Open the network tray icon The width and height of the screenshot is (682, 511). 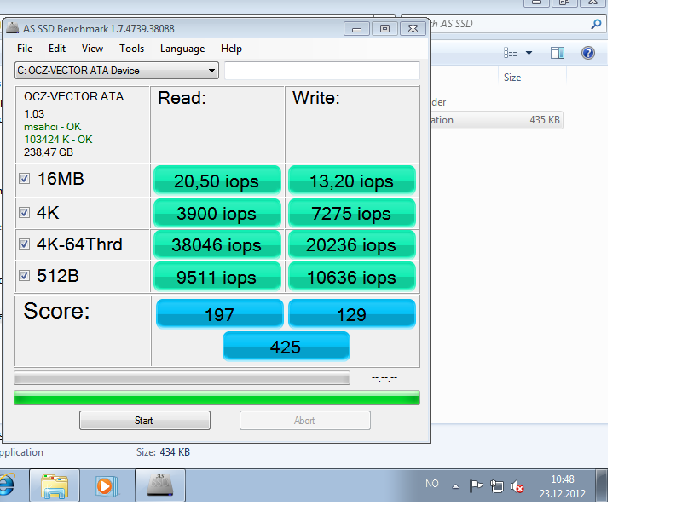pyautogui.click(x=497, y=486)
